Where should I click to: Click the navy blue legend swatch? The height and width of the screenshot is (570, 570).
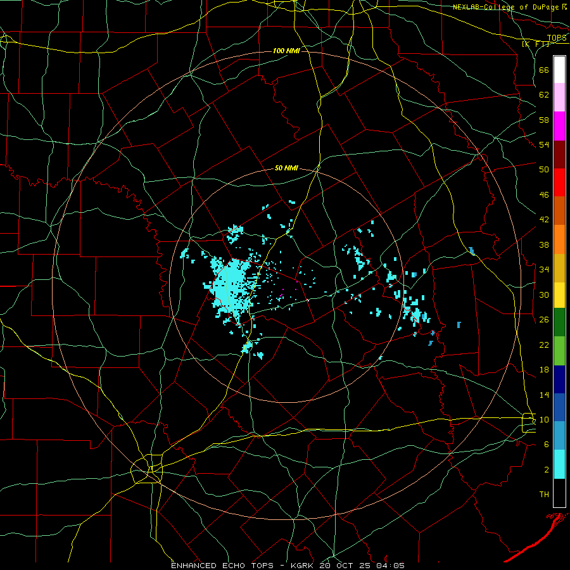click(559, 379)
